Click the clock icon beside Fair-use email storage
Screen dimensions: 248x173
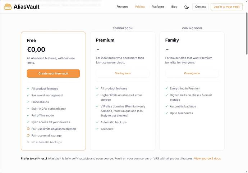pos(28,135)
